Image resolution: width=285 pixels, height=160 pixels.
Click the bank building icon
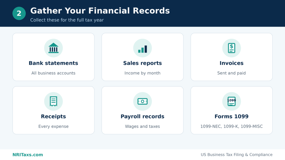[53, 48]
